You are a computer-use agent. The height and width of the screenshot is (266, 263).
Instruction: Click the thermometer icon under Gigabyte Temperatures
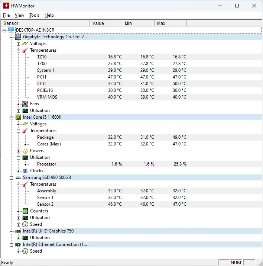pyautogui.click(x=25, y=50)
